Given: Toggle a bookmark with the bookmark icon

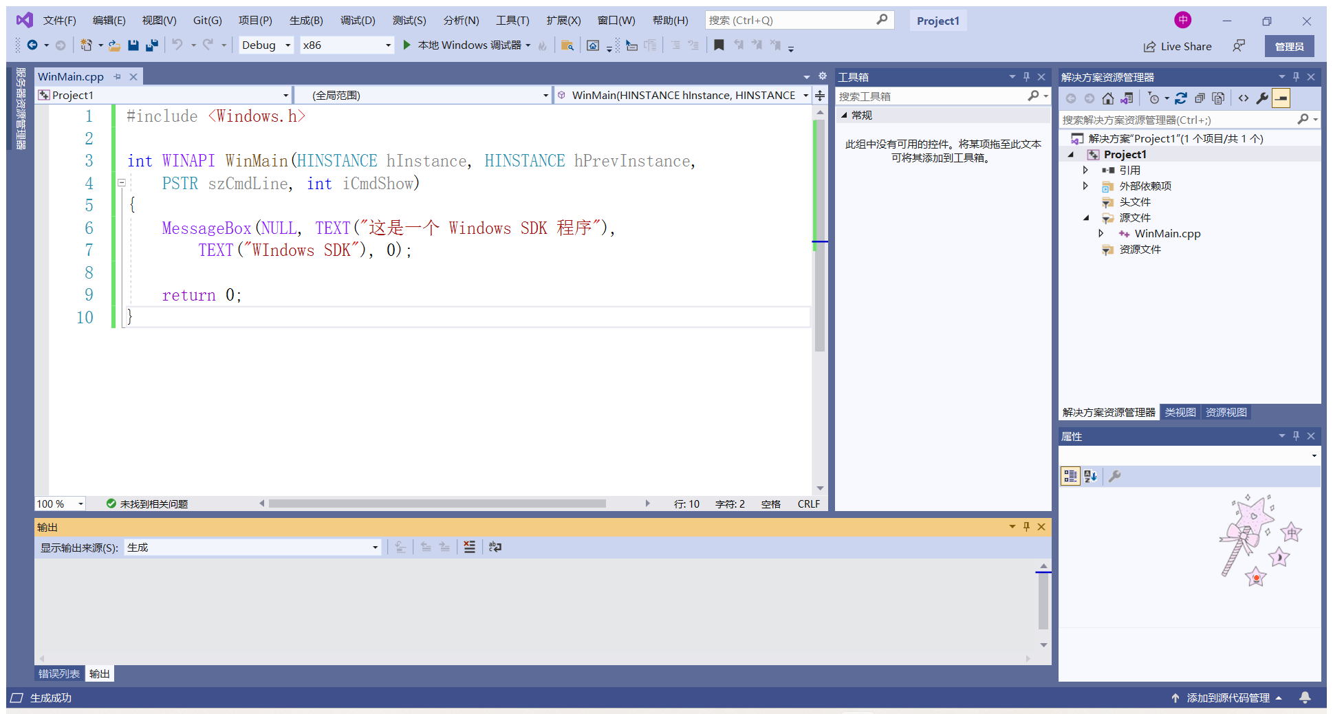Looking at the screenshot, I should point(719,45).
